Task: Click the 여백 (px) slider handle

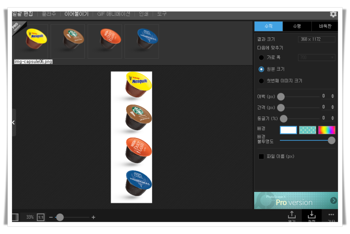Action: point(281,96)
